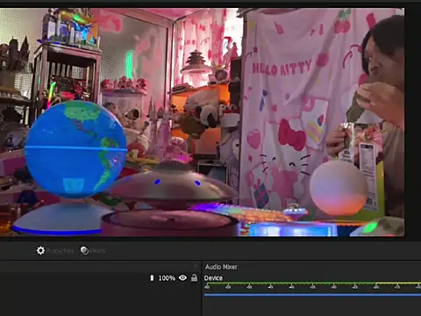Click the Properties gear icon
Screen dimensions: 421x316
40,250
